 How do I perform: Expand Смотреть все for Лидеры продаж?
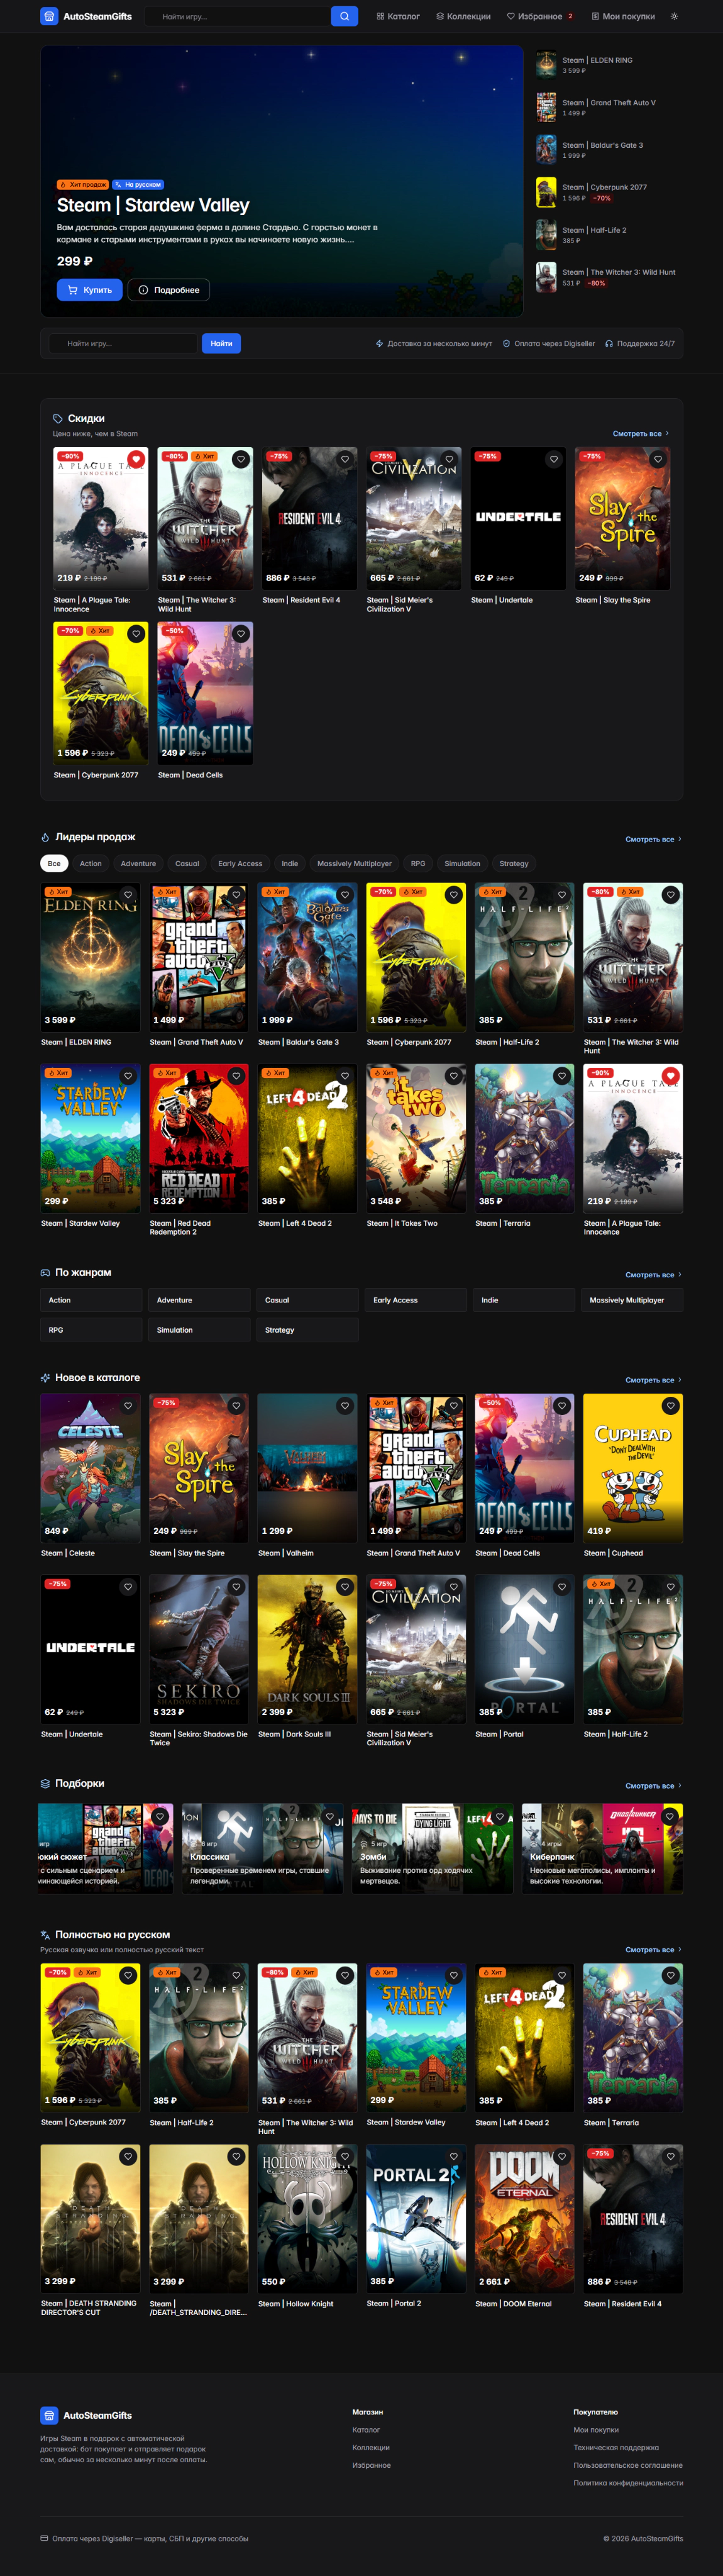(x=654, y=840)
